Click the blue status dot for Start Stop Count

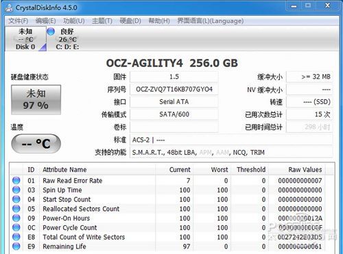(16, 199)
